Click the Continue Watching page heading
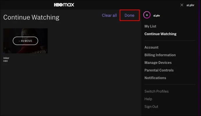Screen dimensions: 201x116 [x=31, y=17]
